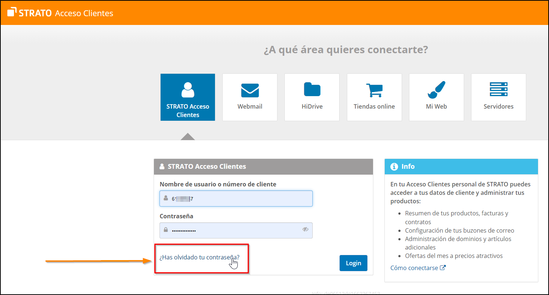This screenshot has width=549, height=295.
Task: Select the Tiendas online shopping cart tile
Action: [x=374, y=97]
